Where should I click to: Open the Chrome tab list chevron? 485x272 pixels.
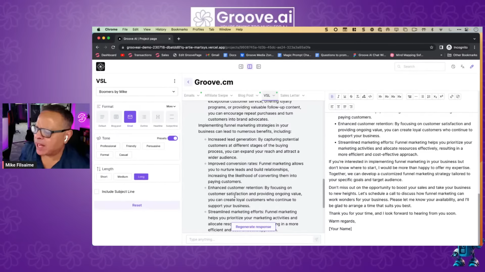click(x=474, y=39)
